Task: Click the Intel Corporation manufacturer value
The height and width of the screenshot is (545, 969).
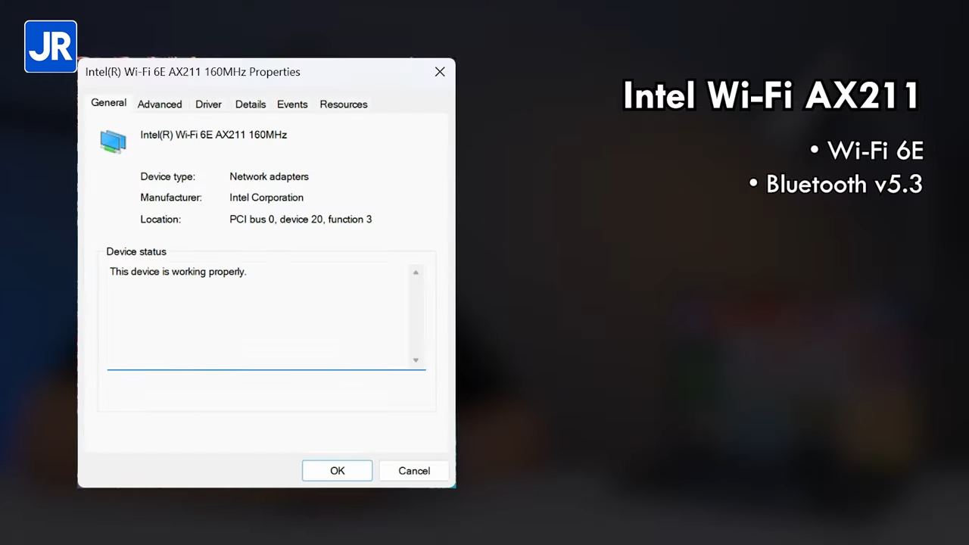Action: click(x=266, y=198)
